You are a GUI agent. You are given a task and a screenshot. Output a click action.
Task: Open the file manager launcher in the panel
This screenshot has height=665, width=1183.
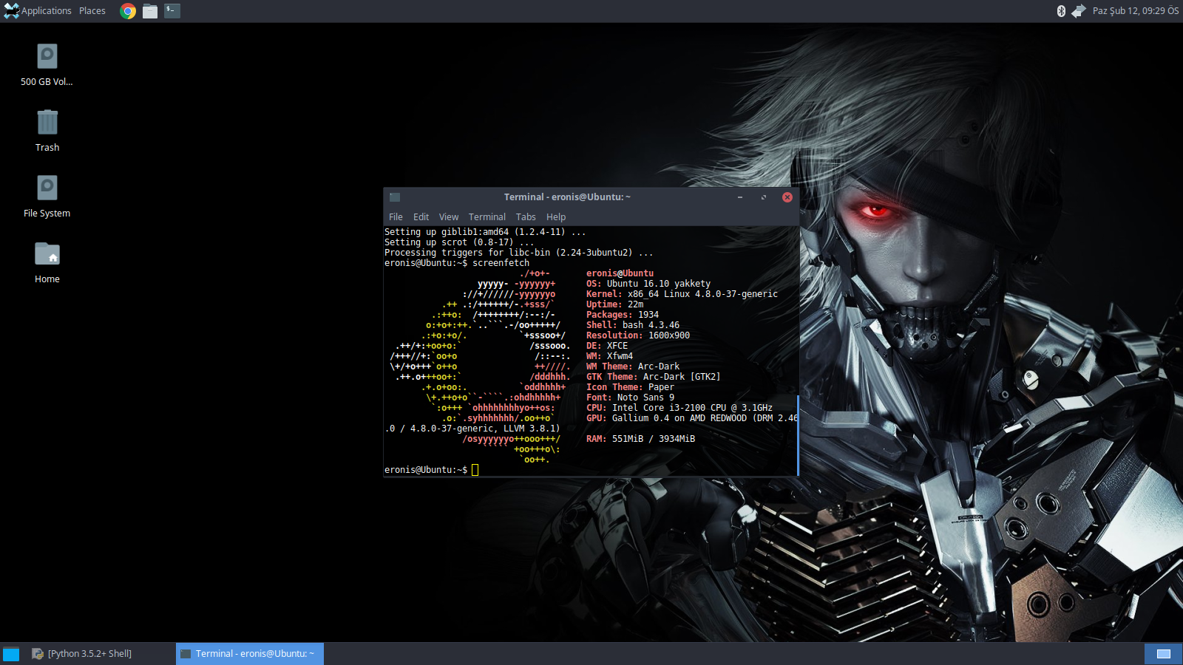click(150, 11)
